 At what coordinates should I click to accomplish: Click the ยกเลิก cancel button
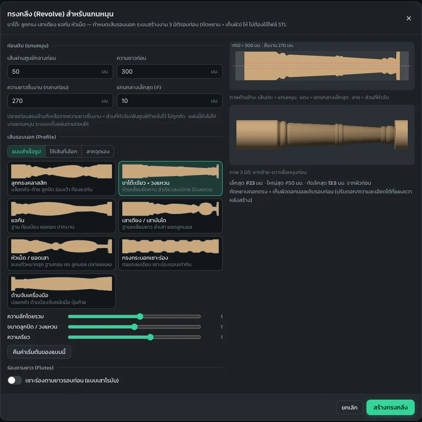[349, 407]
